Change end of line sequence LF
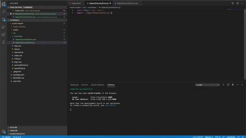 click(223, 137)
